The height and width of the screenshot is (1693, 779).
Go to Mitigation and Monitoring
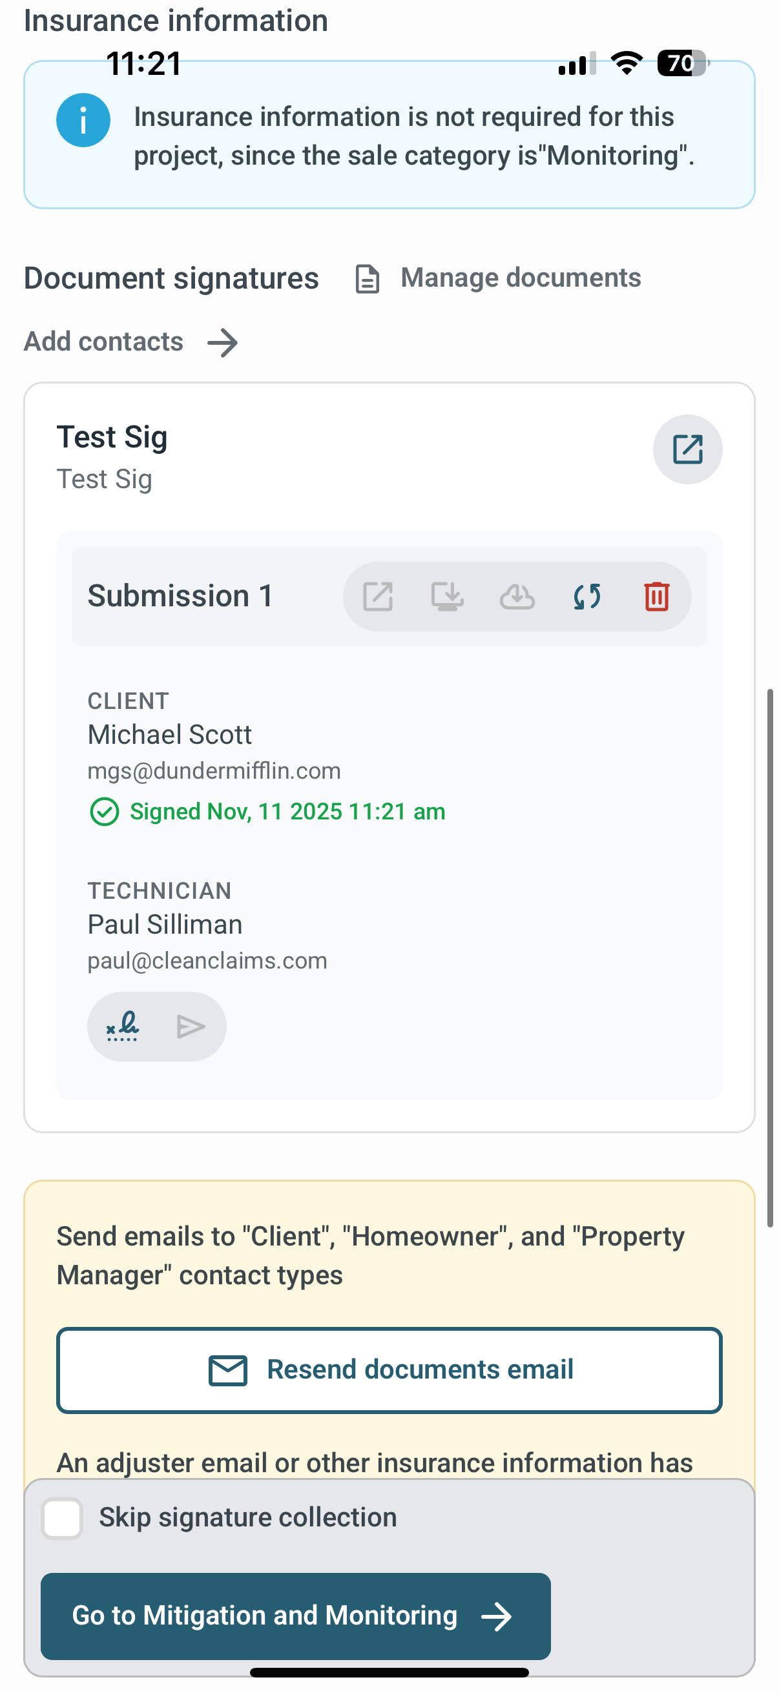295,1616
